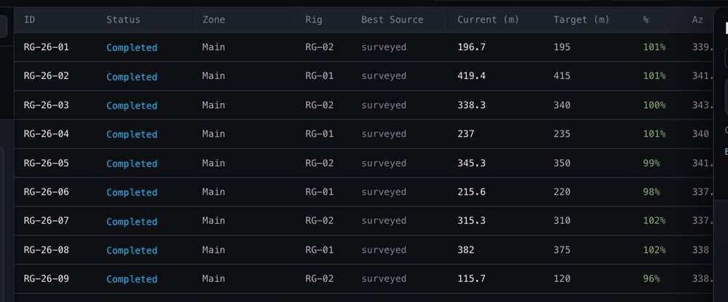Click the 99% completion value
728x302 pixels.
(x=652, y=163)
